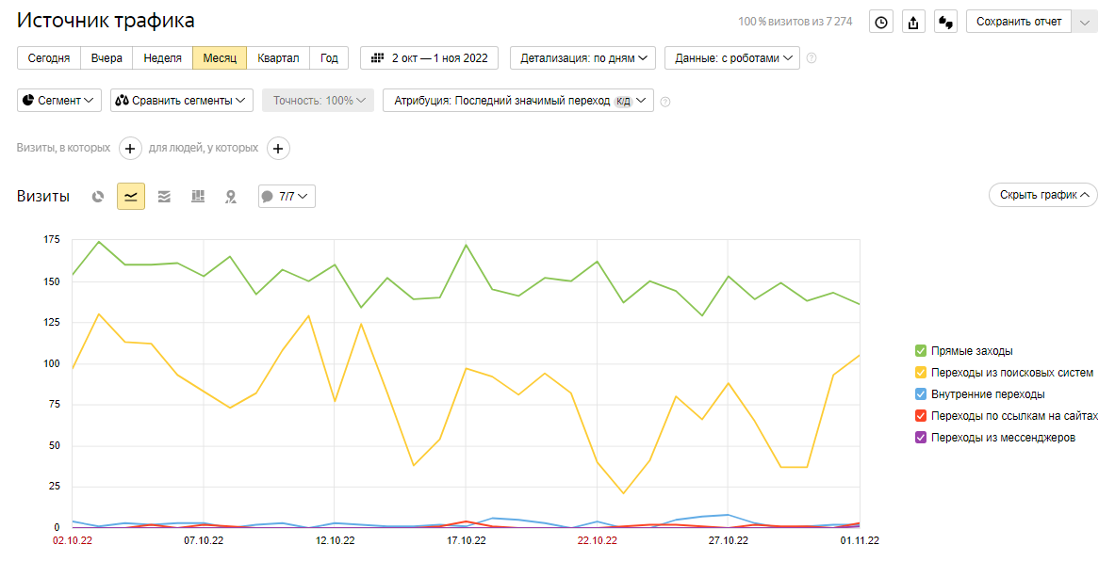This screenshot has height=561, width=1115.
Task: Switch to pie chart view
Action: [98, 197]
